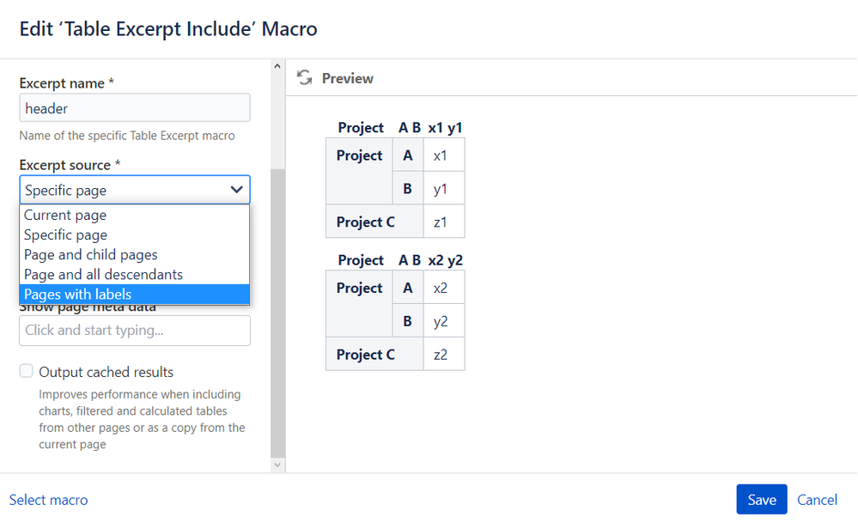Click Project C cell in first table
The height and width of the screenshot is (523, 858).
366,222
